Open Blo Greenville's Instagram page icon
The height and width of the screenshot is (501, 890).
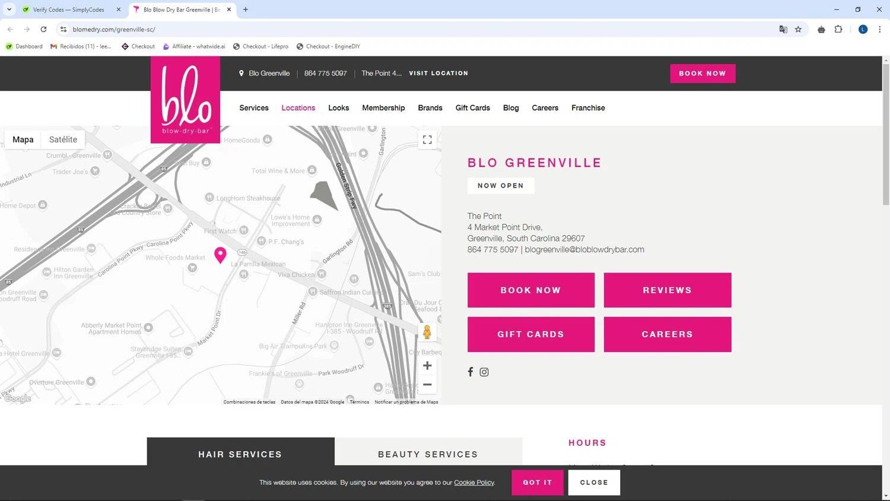(x=484, y=372)
